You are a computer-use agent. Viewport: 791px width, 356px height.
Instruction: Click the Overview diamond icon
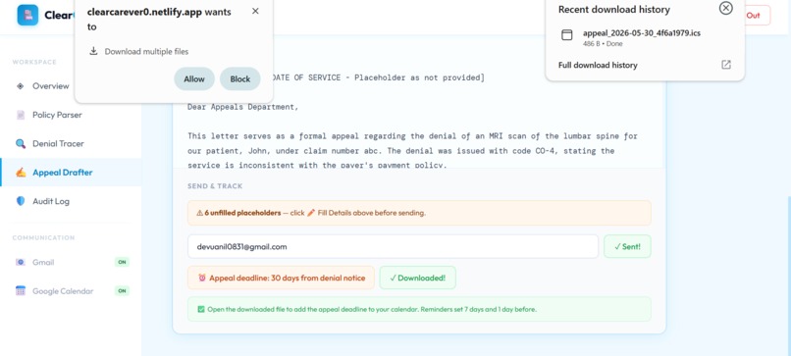[x=21, y=85]
